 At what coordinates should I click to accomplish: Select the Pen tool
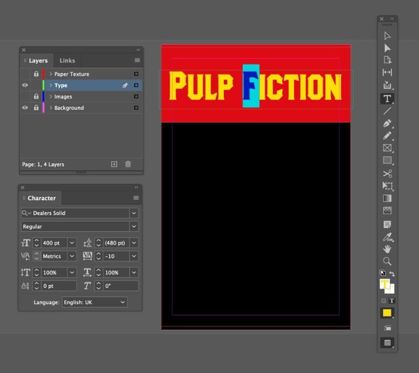pos(387,123)
